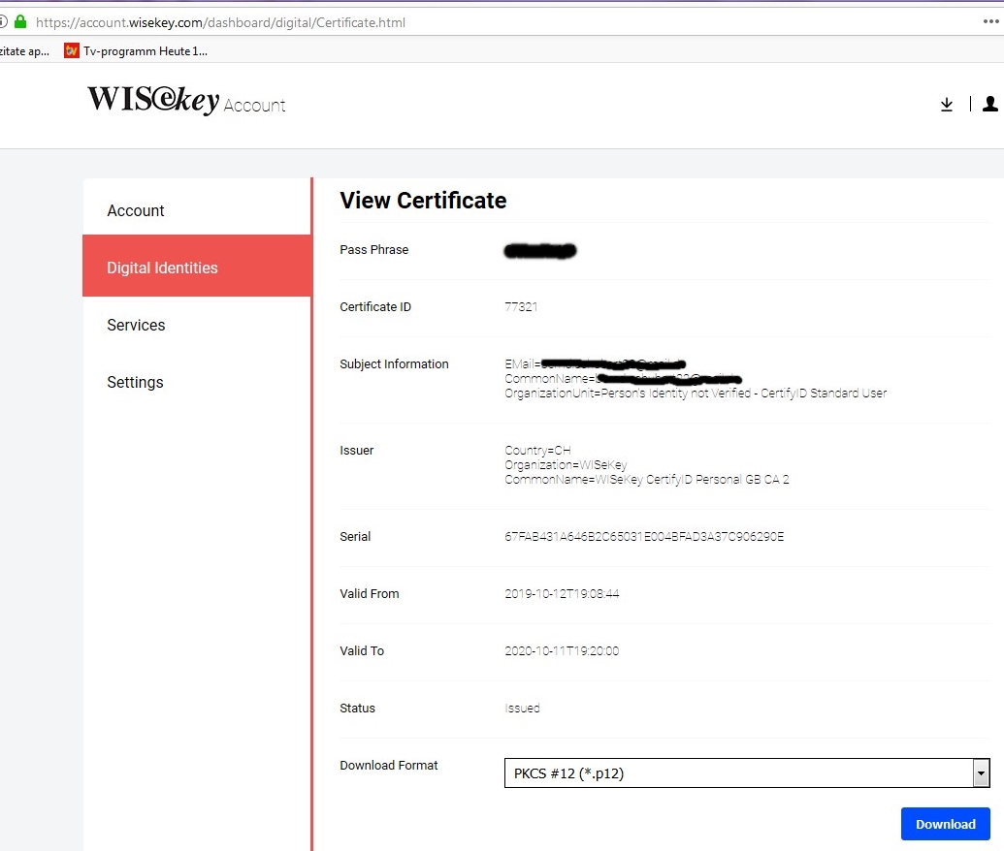Click the CertifyID Personal GB CA 2 line
Screen dimensions: 1004x851
point(647,480)
